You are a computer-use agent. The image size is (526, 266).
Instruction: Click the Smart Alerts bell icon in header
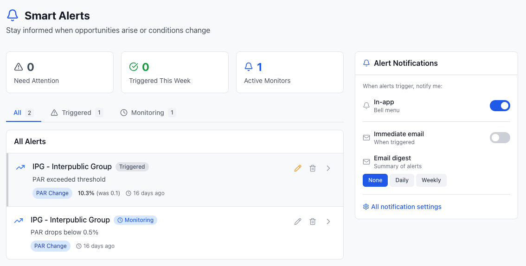(x=13, y=15)
